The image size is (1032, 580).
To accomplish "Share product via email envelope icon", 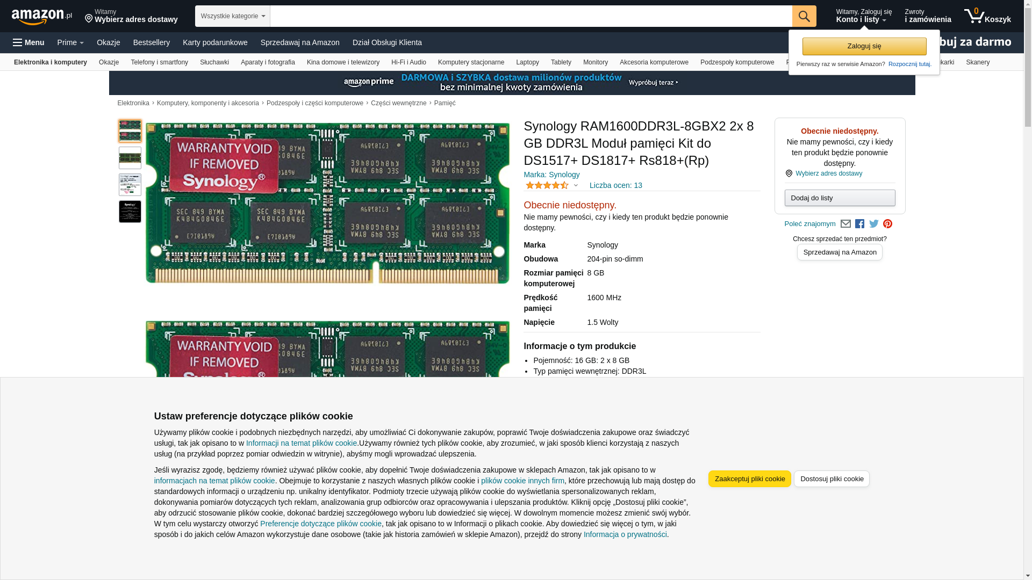I will 845,224.
